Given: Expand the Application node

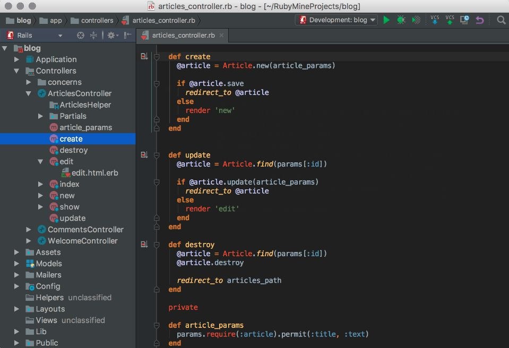Looking at the screenshot, I should (16, 59).
